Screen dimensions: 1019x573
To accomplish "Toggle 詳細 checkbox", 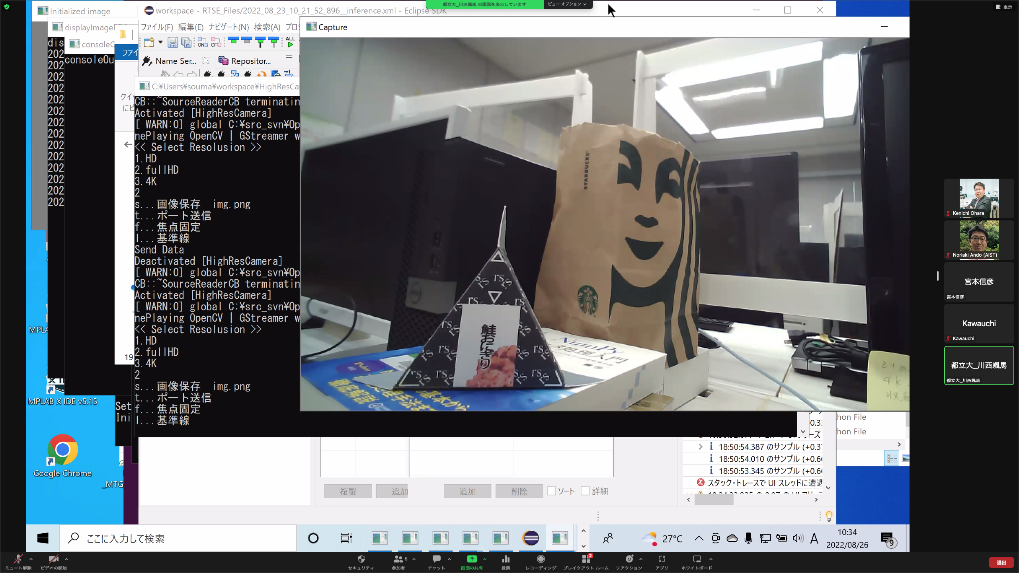I will click(585, 491).
